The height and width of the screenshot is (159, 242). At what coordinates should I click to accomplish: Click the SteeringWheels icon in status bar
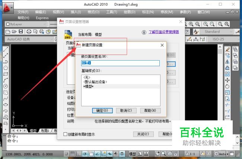pos(170,153)
